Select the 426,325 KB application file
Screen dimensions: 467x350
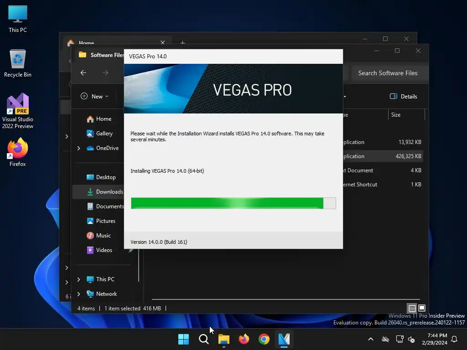coord(383,156)
